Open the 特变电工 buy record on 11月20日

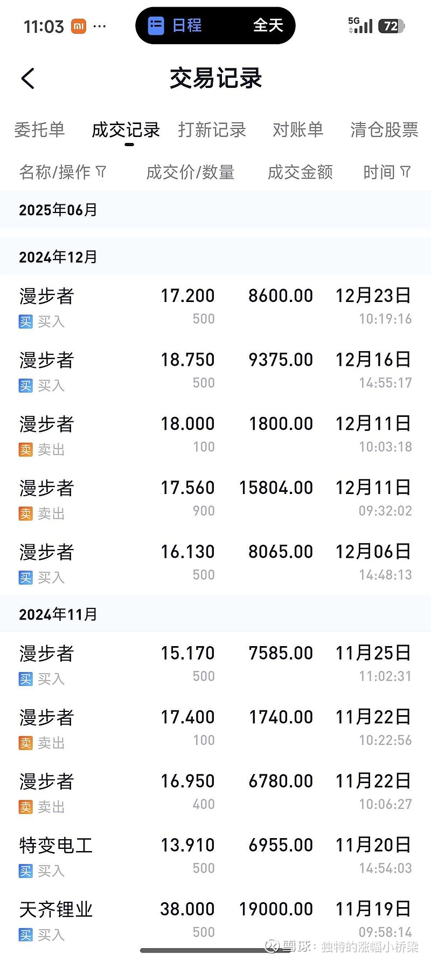[215, 855]
